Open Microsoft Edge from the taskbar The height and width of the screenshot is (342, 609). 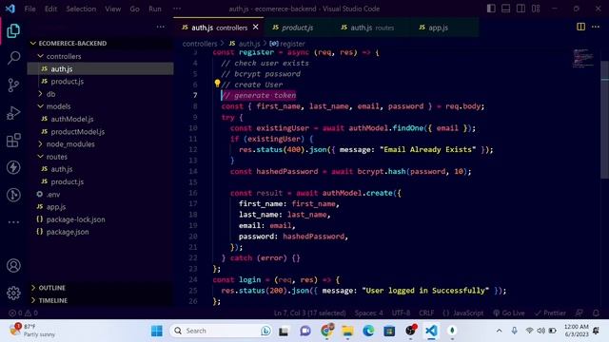(368, 331)
